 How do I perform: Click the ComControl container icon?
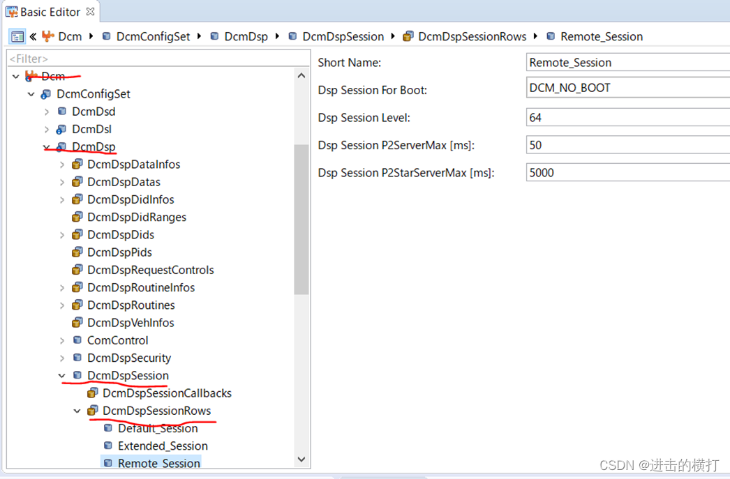[77, 340]
